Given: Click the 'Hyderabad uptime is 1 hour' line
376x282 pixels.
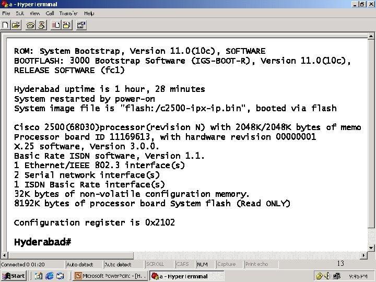Looking at the screenshot, I should point(109,89).
